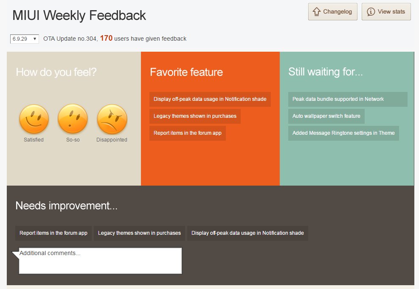The height and width of the screenshot is (289, 419).
Task: Select the So-so face icon
Action: tap(73, 119)
